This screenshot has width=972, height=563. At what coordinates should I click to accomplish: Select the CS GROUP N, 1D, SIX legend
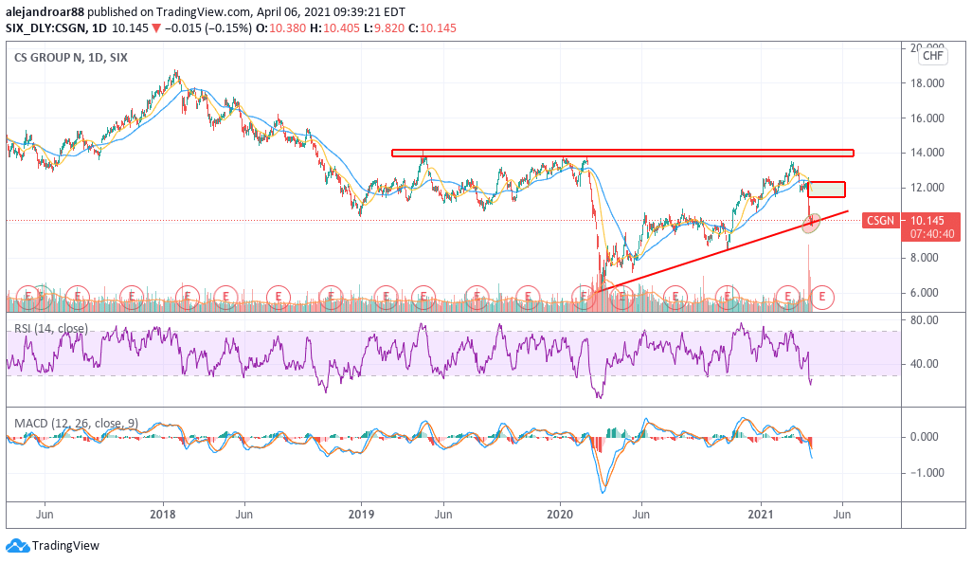71,58
